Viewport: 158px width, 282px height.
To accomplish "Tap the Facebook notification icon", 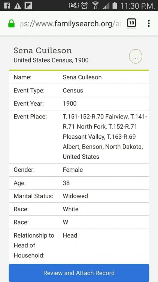I will 7,6.
